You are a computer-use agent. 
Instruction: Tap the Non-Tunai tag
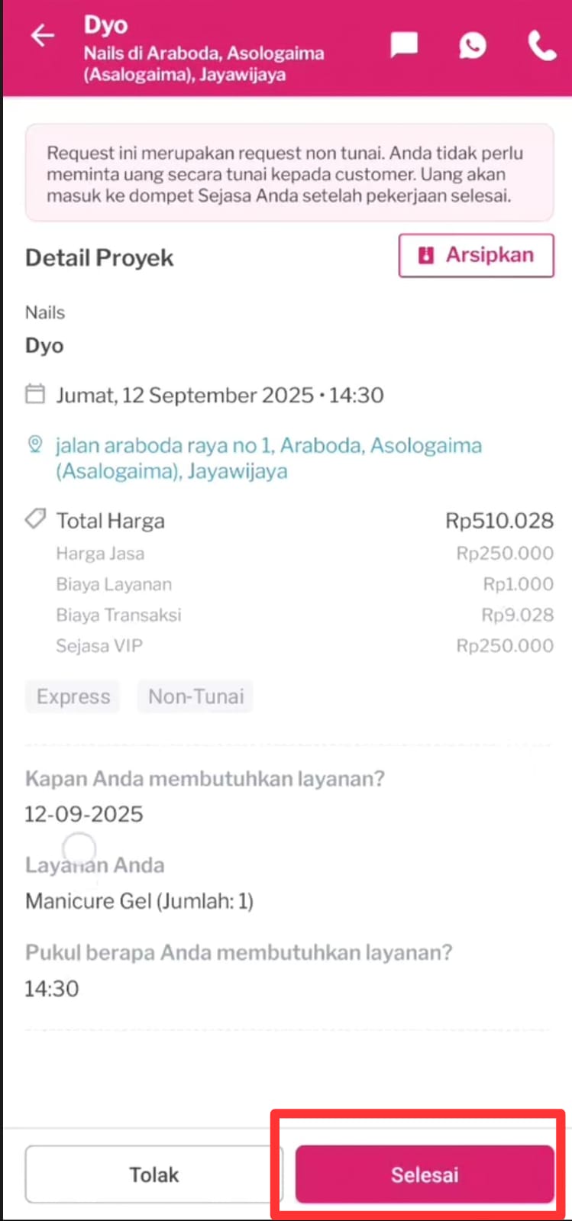pos(196,696)
